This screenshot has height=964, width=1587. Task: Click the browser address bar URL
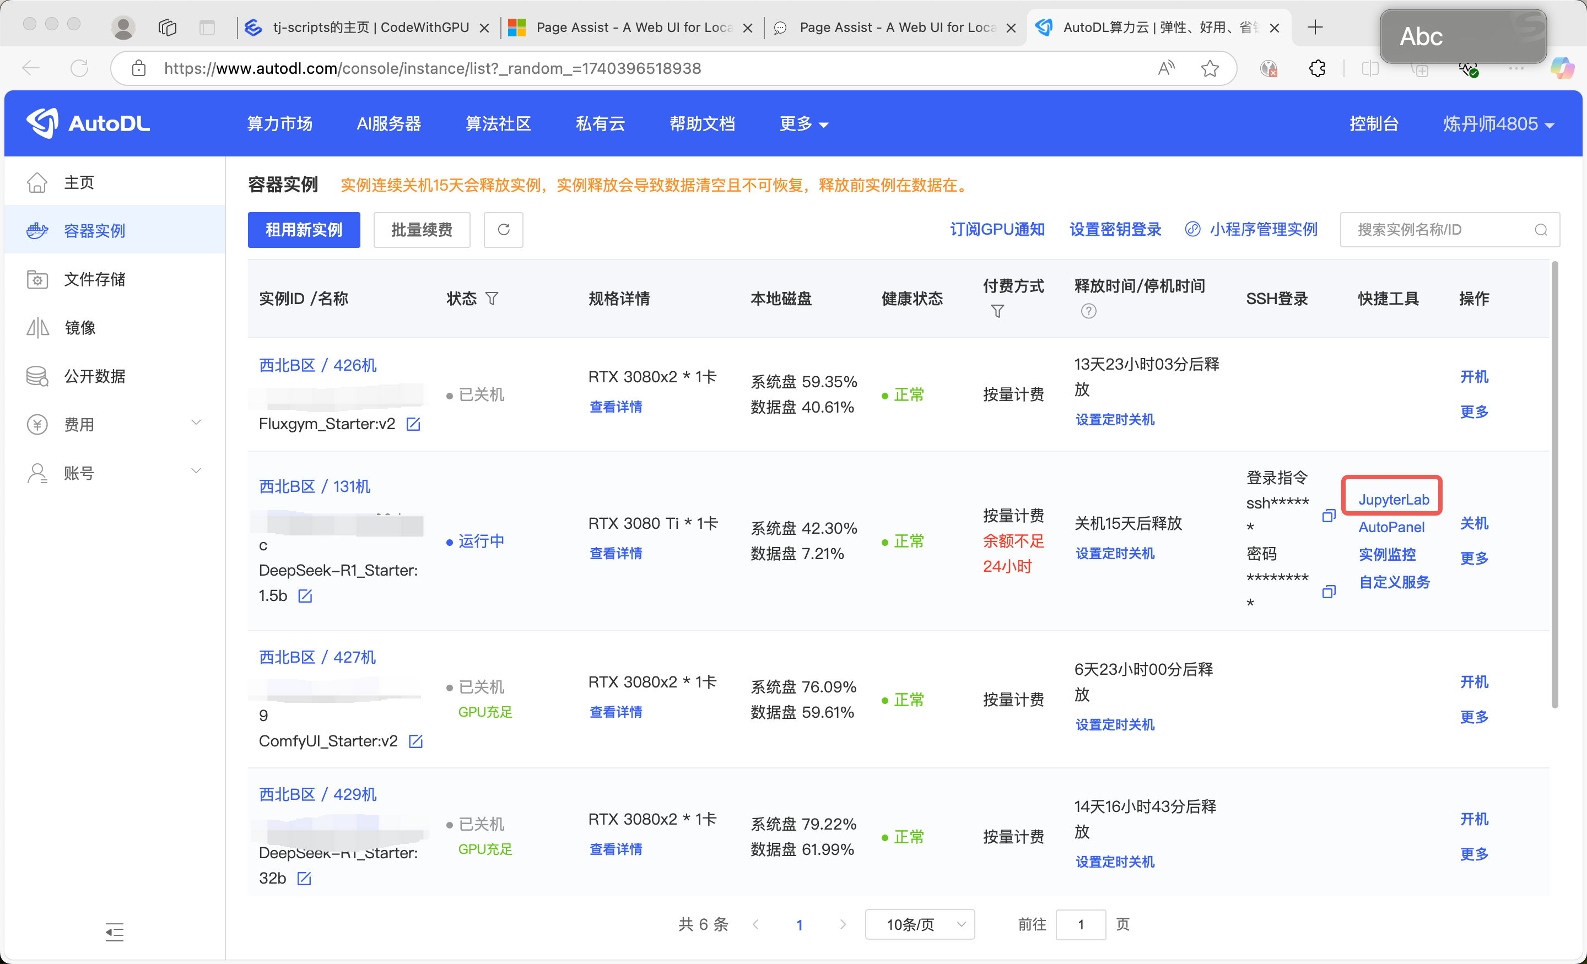click(432, 68)
